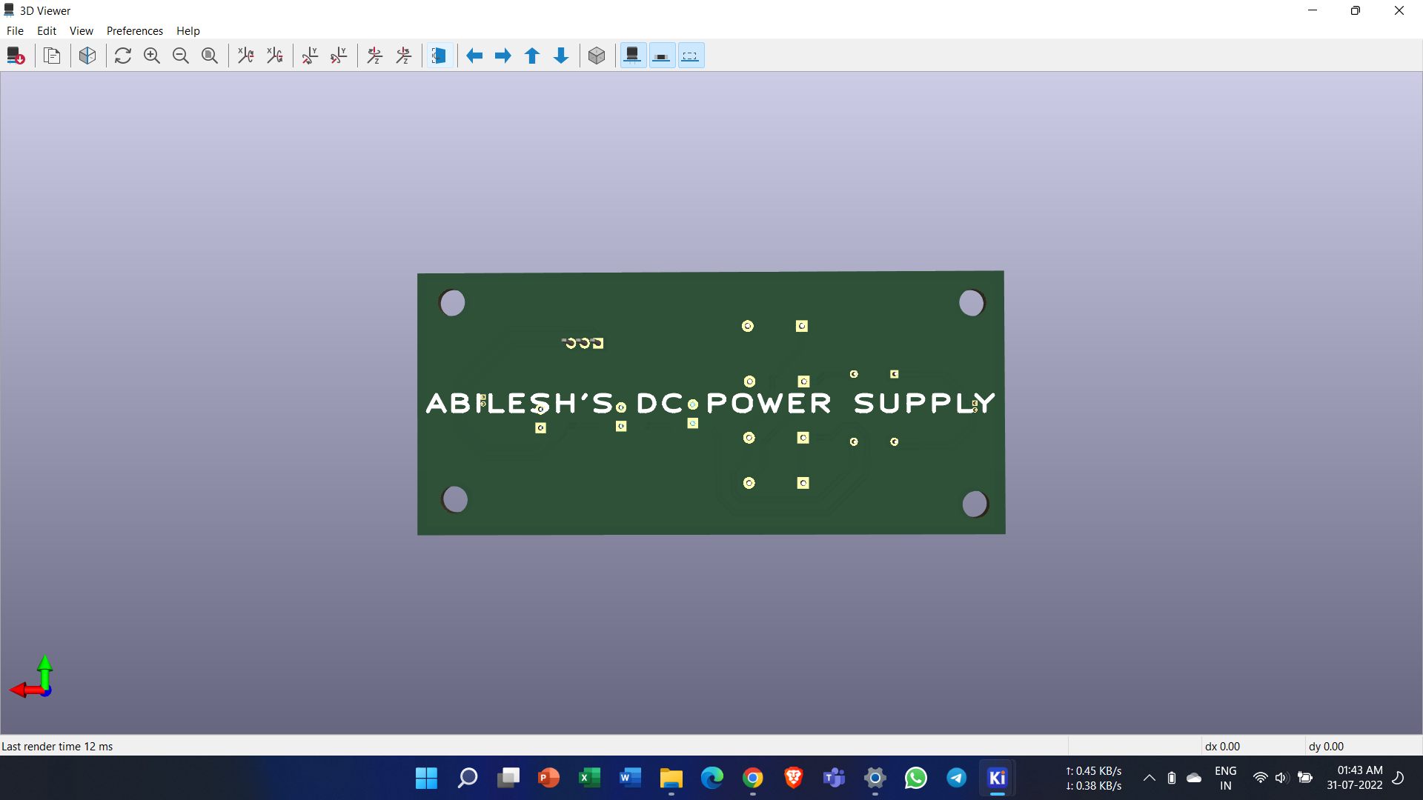Viewport: 1423px width, 800px height.
Task: Copy the 3D image to clipboard
Action: (52, 56)
